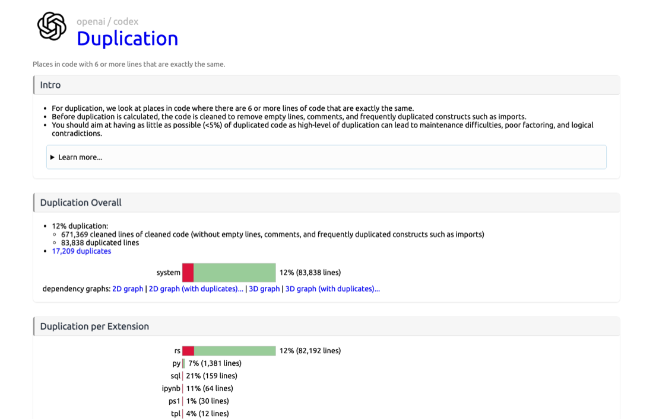Open the 2D graph link
This screenshot has height=419, width=653.
click(128, 289)
